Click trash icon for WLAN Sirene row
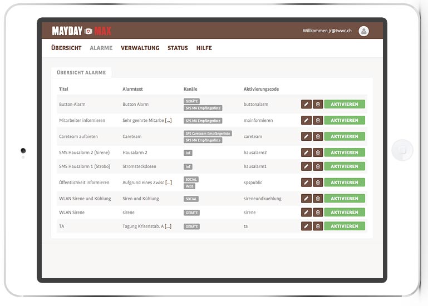Image resolution: width=428 pixels, height=306 pixels. [x=318, y=213]
